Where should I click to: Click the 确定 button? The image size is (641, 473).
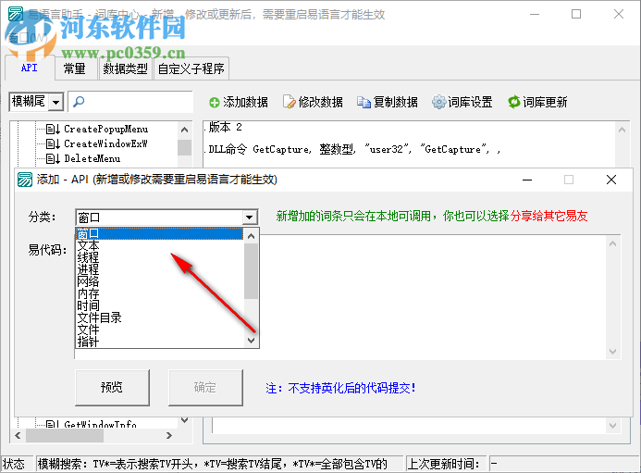(x=205, y=388)
